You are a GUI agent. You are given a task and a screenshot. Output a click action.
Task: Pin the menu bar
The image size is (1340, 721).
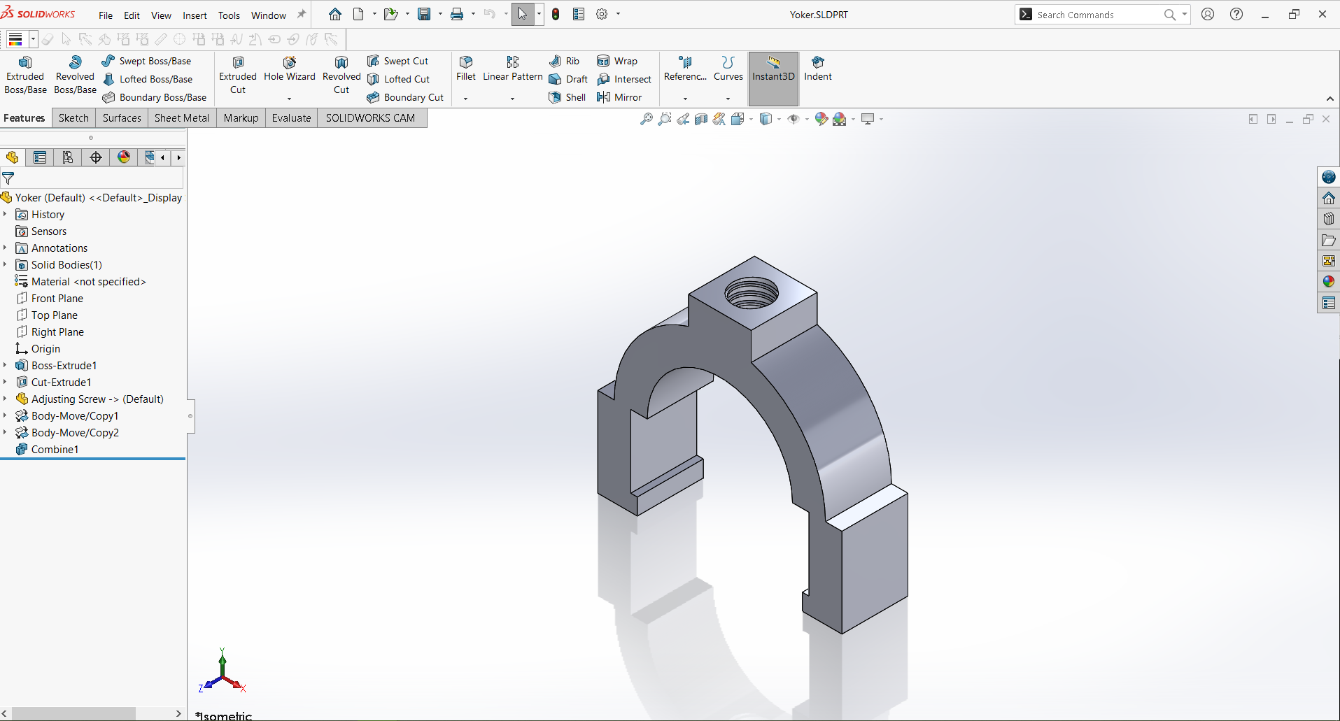(x=302, y=14)
